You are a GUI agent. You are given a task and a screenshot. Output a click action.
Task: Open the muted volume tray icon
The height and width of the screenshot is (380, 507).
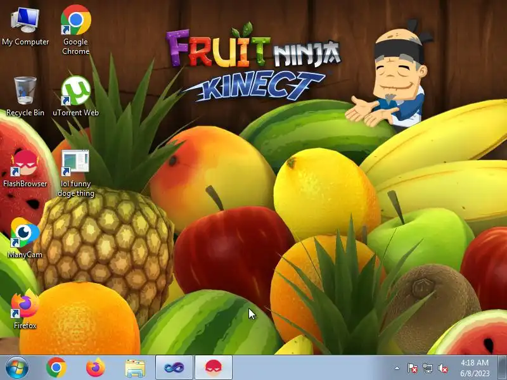442,368
